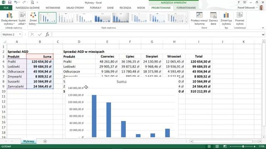Image resolution: width=266 pixels, height=149 pixels.
Task: Click Zmień typ wykresu button
Action: [226, 19]
